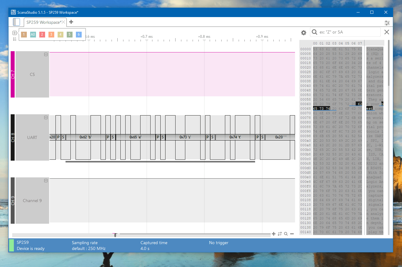
Task: Pick blue channel 6 swatch
Action: coord(79,35)
